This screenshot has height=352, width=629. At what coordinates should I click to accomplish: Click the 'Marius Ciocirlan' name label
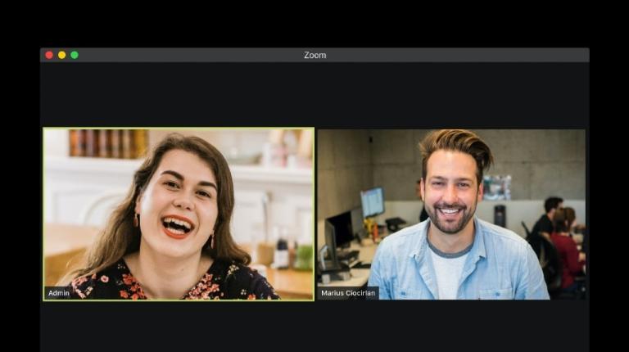point(348,293)
